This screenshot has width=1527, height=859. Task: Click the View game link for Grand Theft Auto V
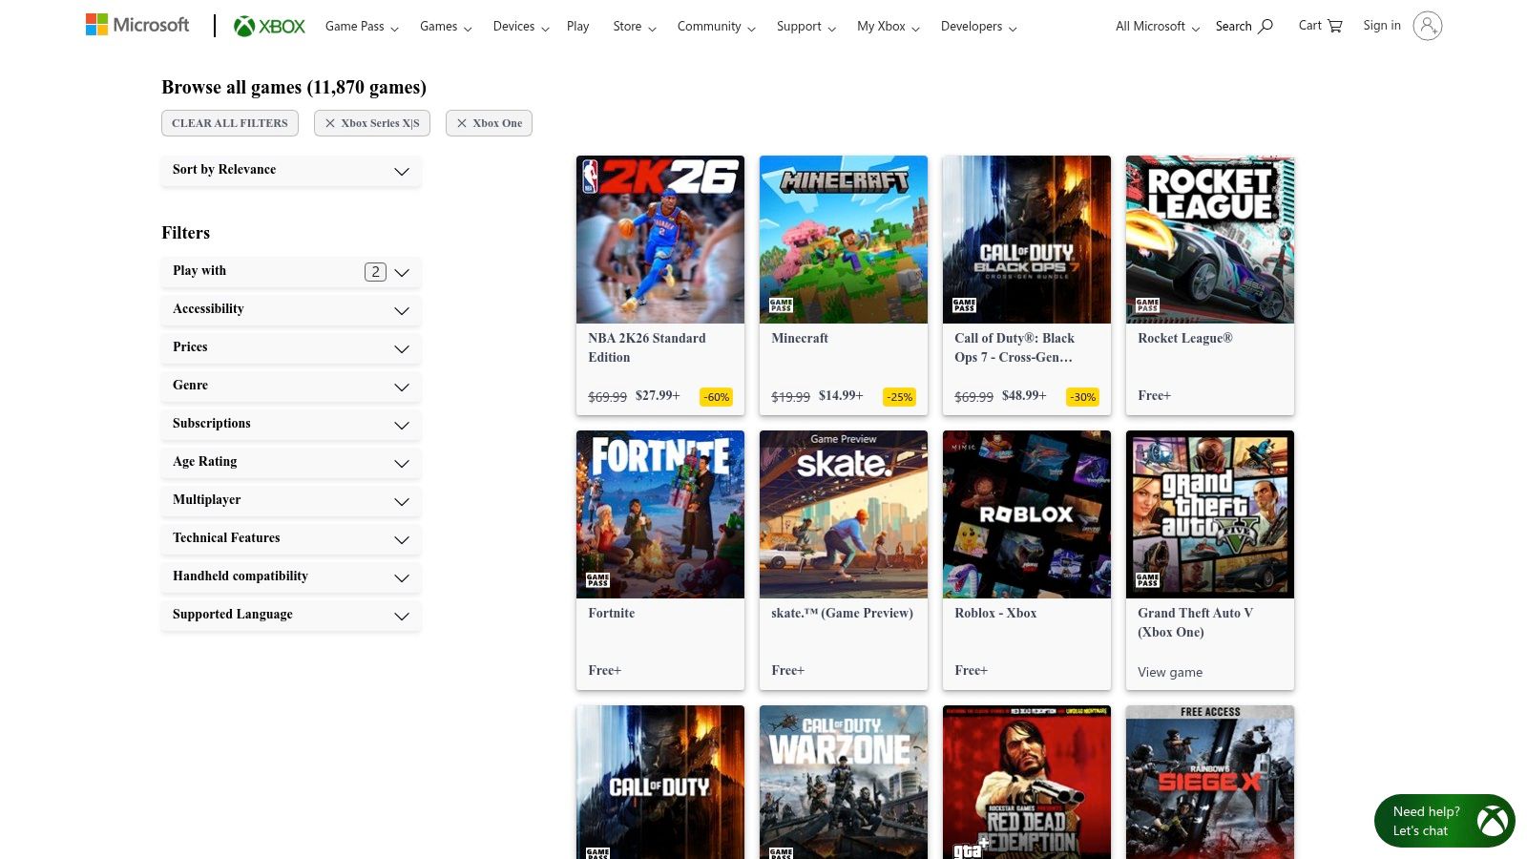1169,672
